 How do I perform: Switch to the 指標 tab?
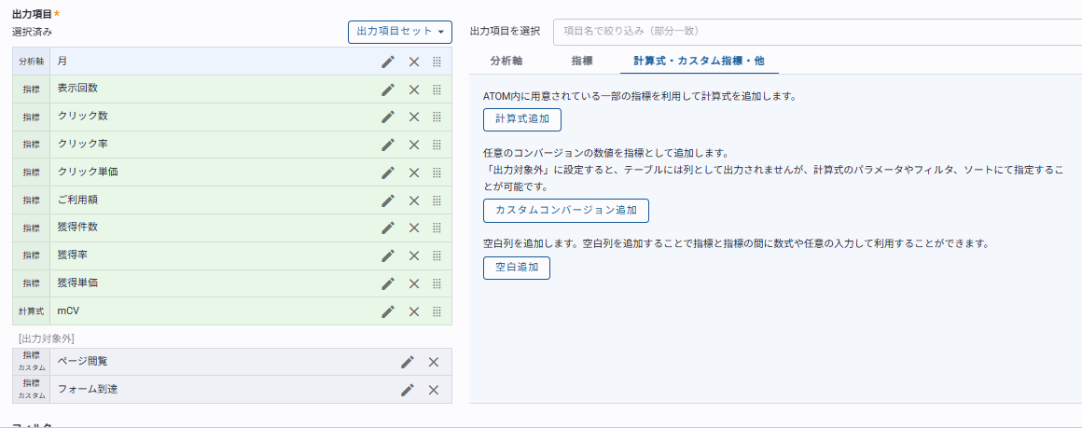coord(582,61)
